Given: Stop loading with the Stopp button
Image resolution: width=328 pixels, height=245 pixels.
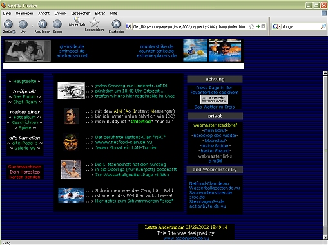Looking at the screenshot, I should tap(57, 24).
